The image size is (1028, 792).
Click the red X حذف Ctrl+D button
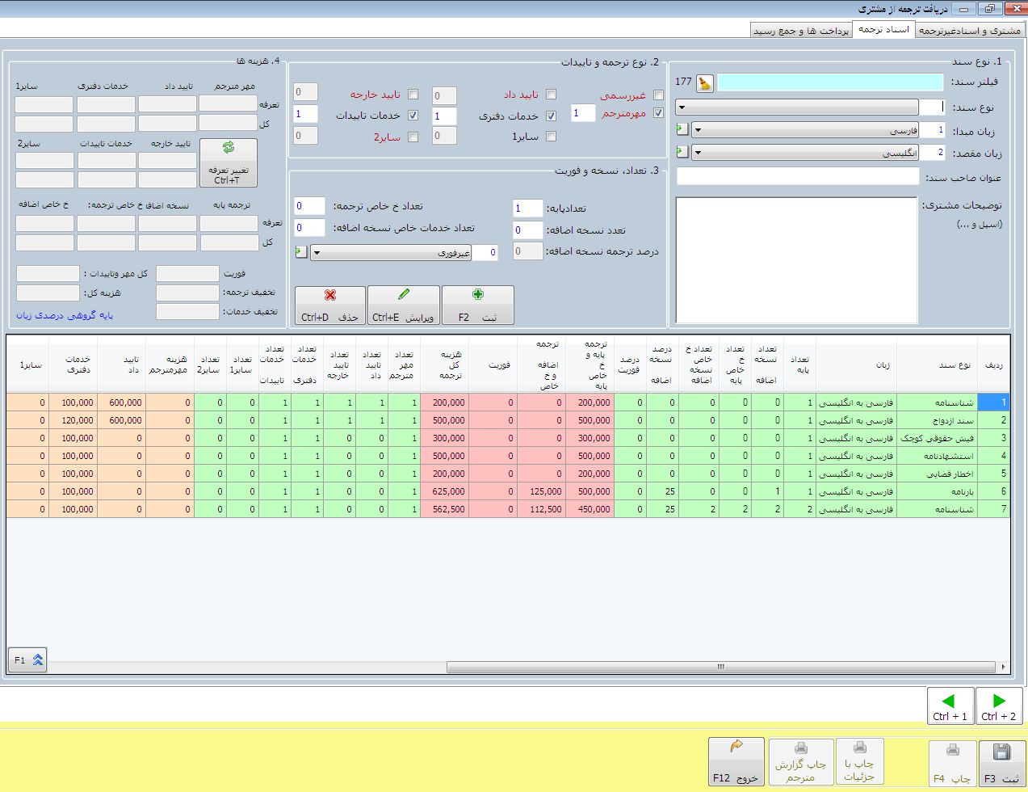click(329, 305)
